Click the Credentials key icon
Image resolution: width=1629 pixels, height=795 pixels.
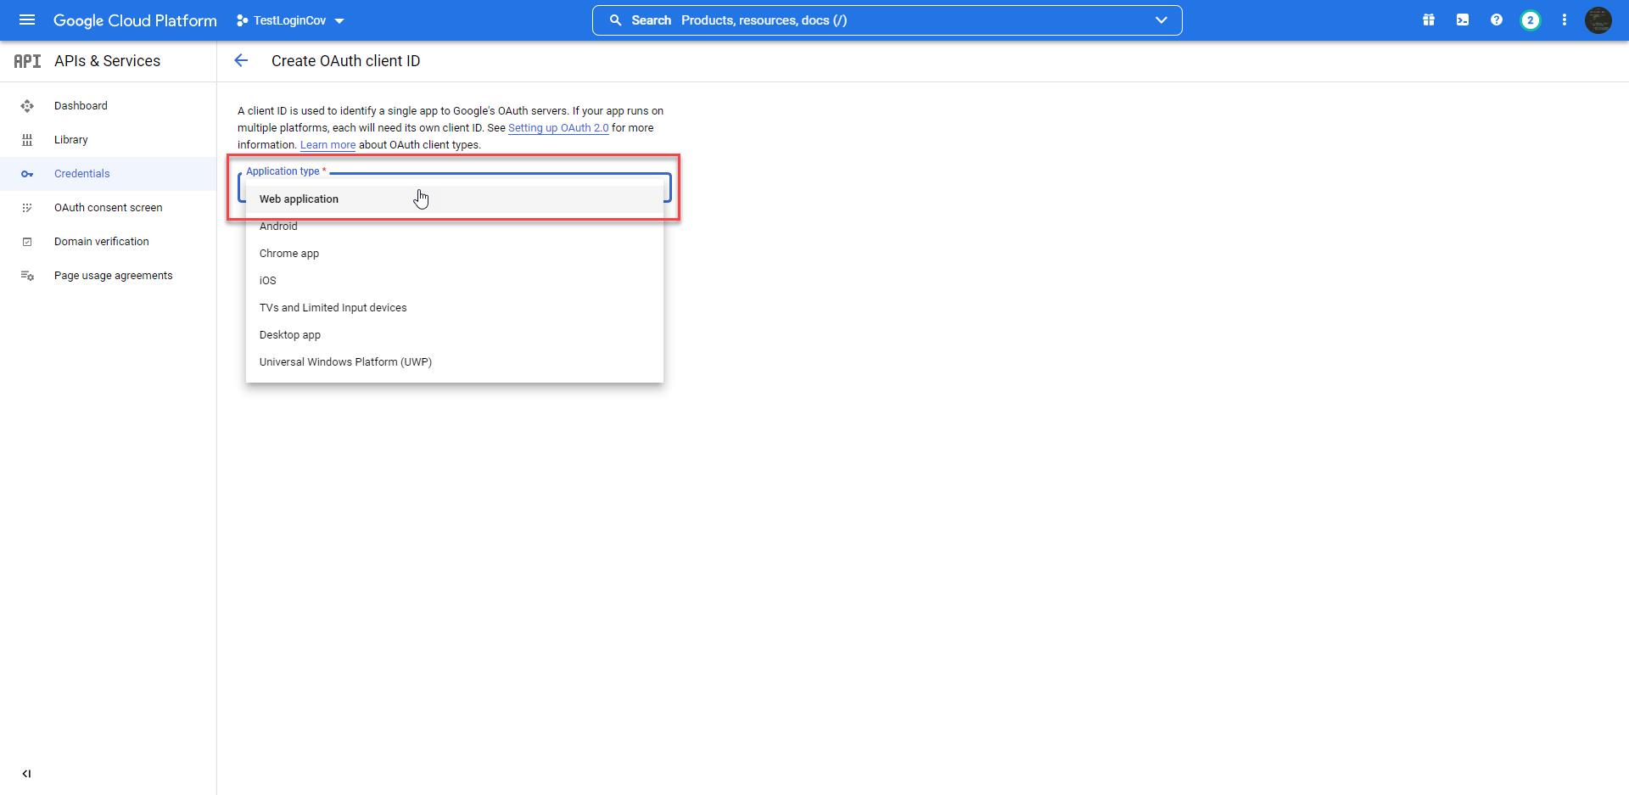coord(27,174)
